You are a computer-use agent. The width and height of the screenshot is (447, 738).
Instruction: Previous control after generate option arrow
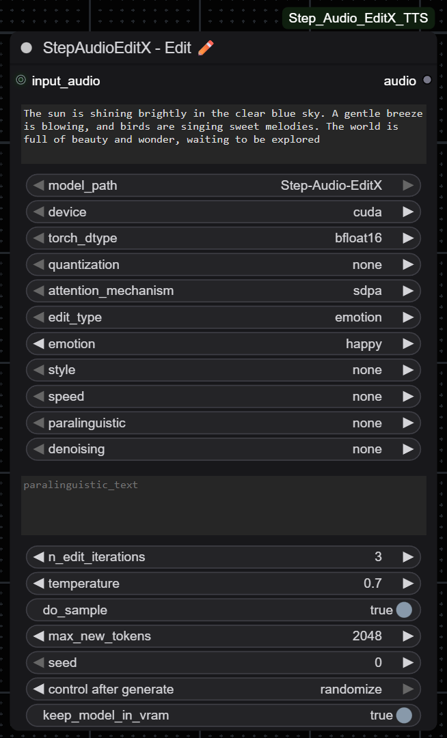38,689
